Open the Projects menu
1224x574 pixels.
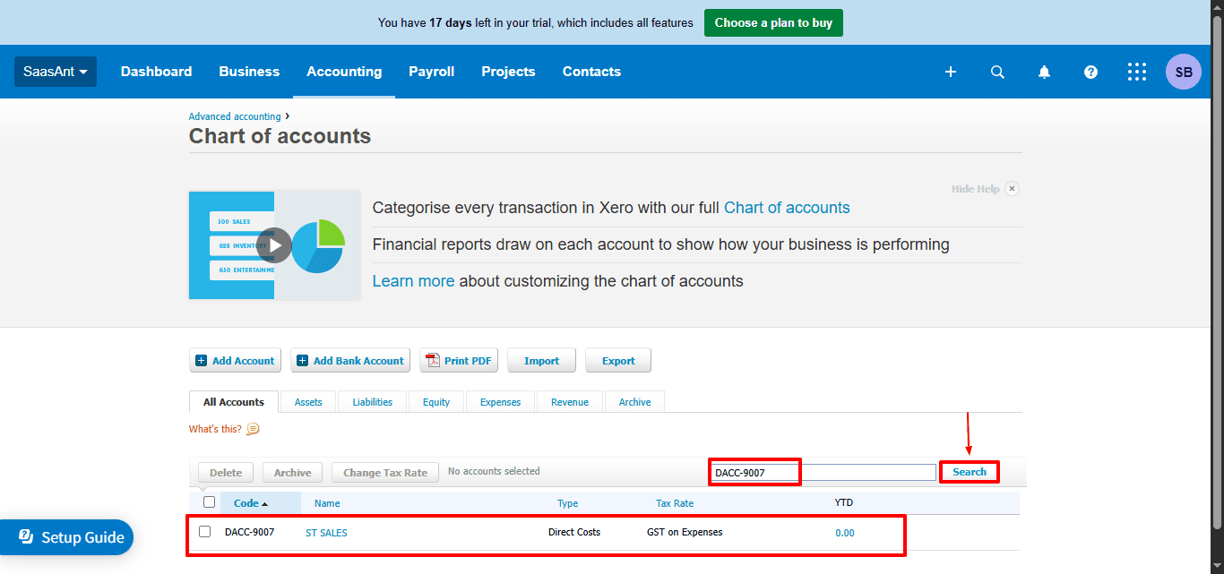[x=508, y=72]
